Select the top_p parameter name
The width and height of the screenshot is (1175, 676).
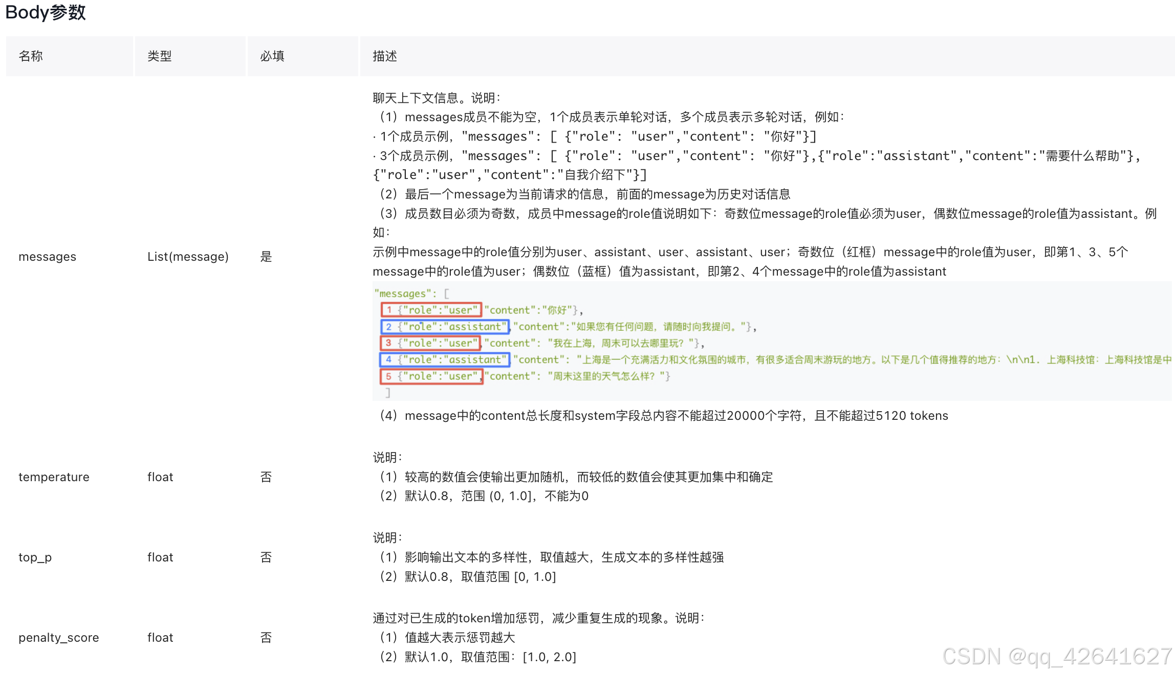pos(35,557)
